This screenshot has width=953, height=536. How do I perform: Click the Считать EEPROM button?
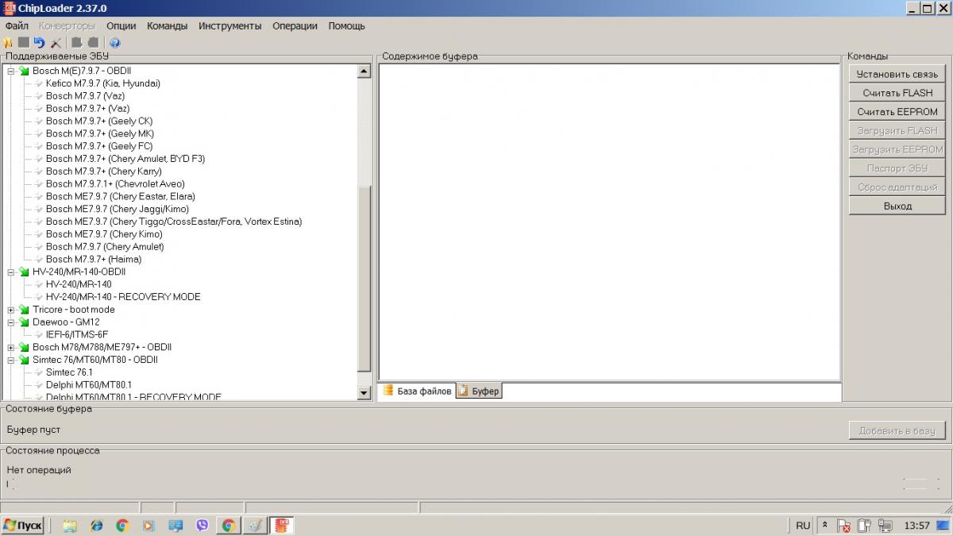click(x=897, y=112)
